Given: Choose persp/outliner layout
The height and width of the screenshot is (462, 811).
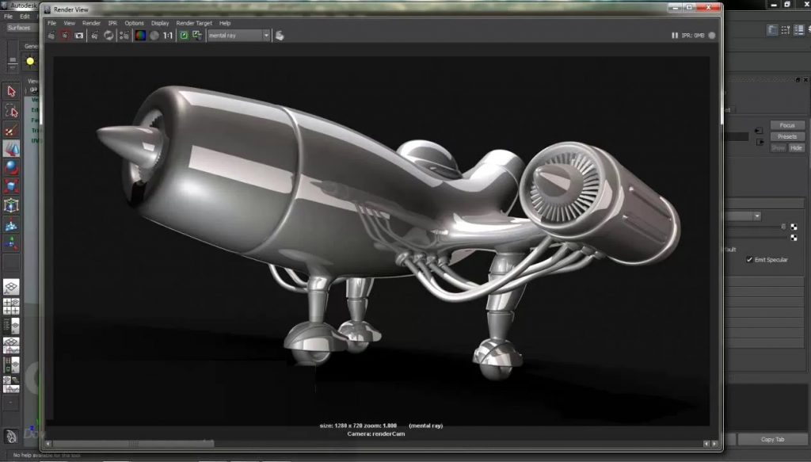Looking at the screenshot, I should [11, 326].
